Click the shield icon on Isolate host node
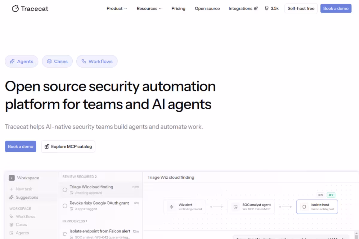The image size is (359, 239). 304,207
